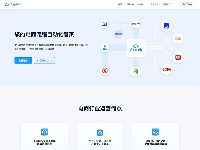This screenshot has height=150, width=200.
Task: Click the AppLink logo in header
Action: 13,5
